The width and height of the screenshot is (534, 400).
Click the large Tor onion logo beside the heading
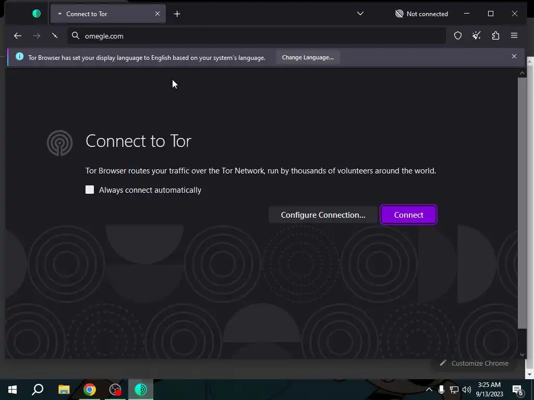pyautogui.click(x=59, y=143)
